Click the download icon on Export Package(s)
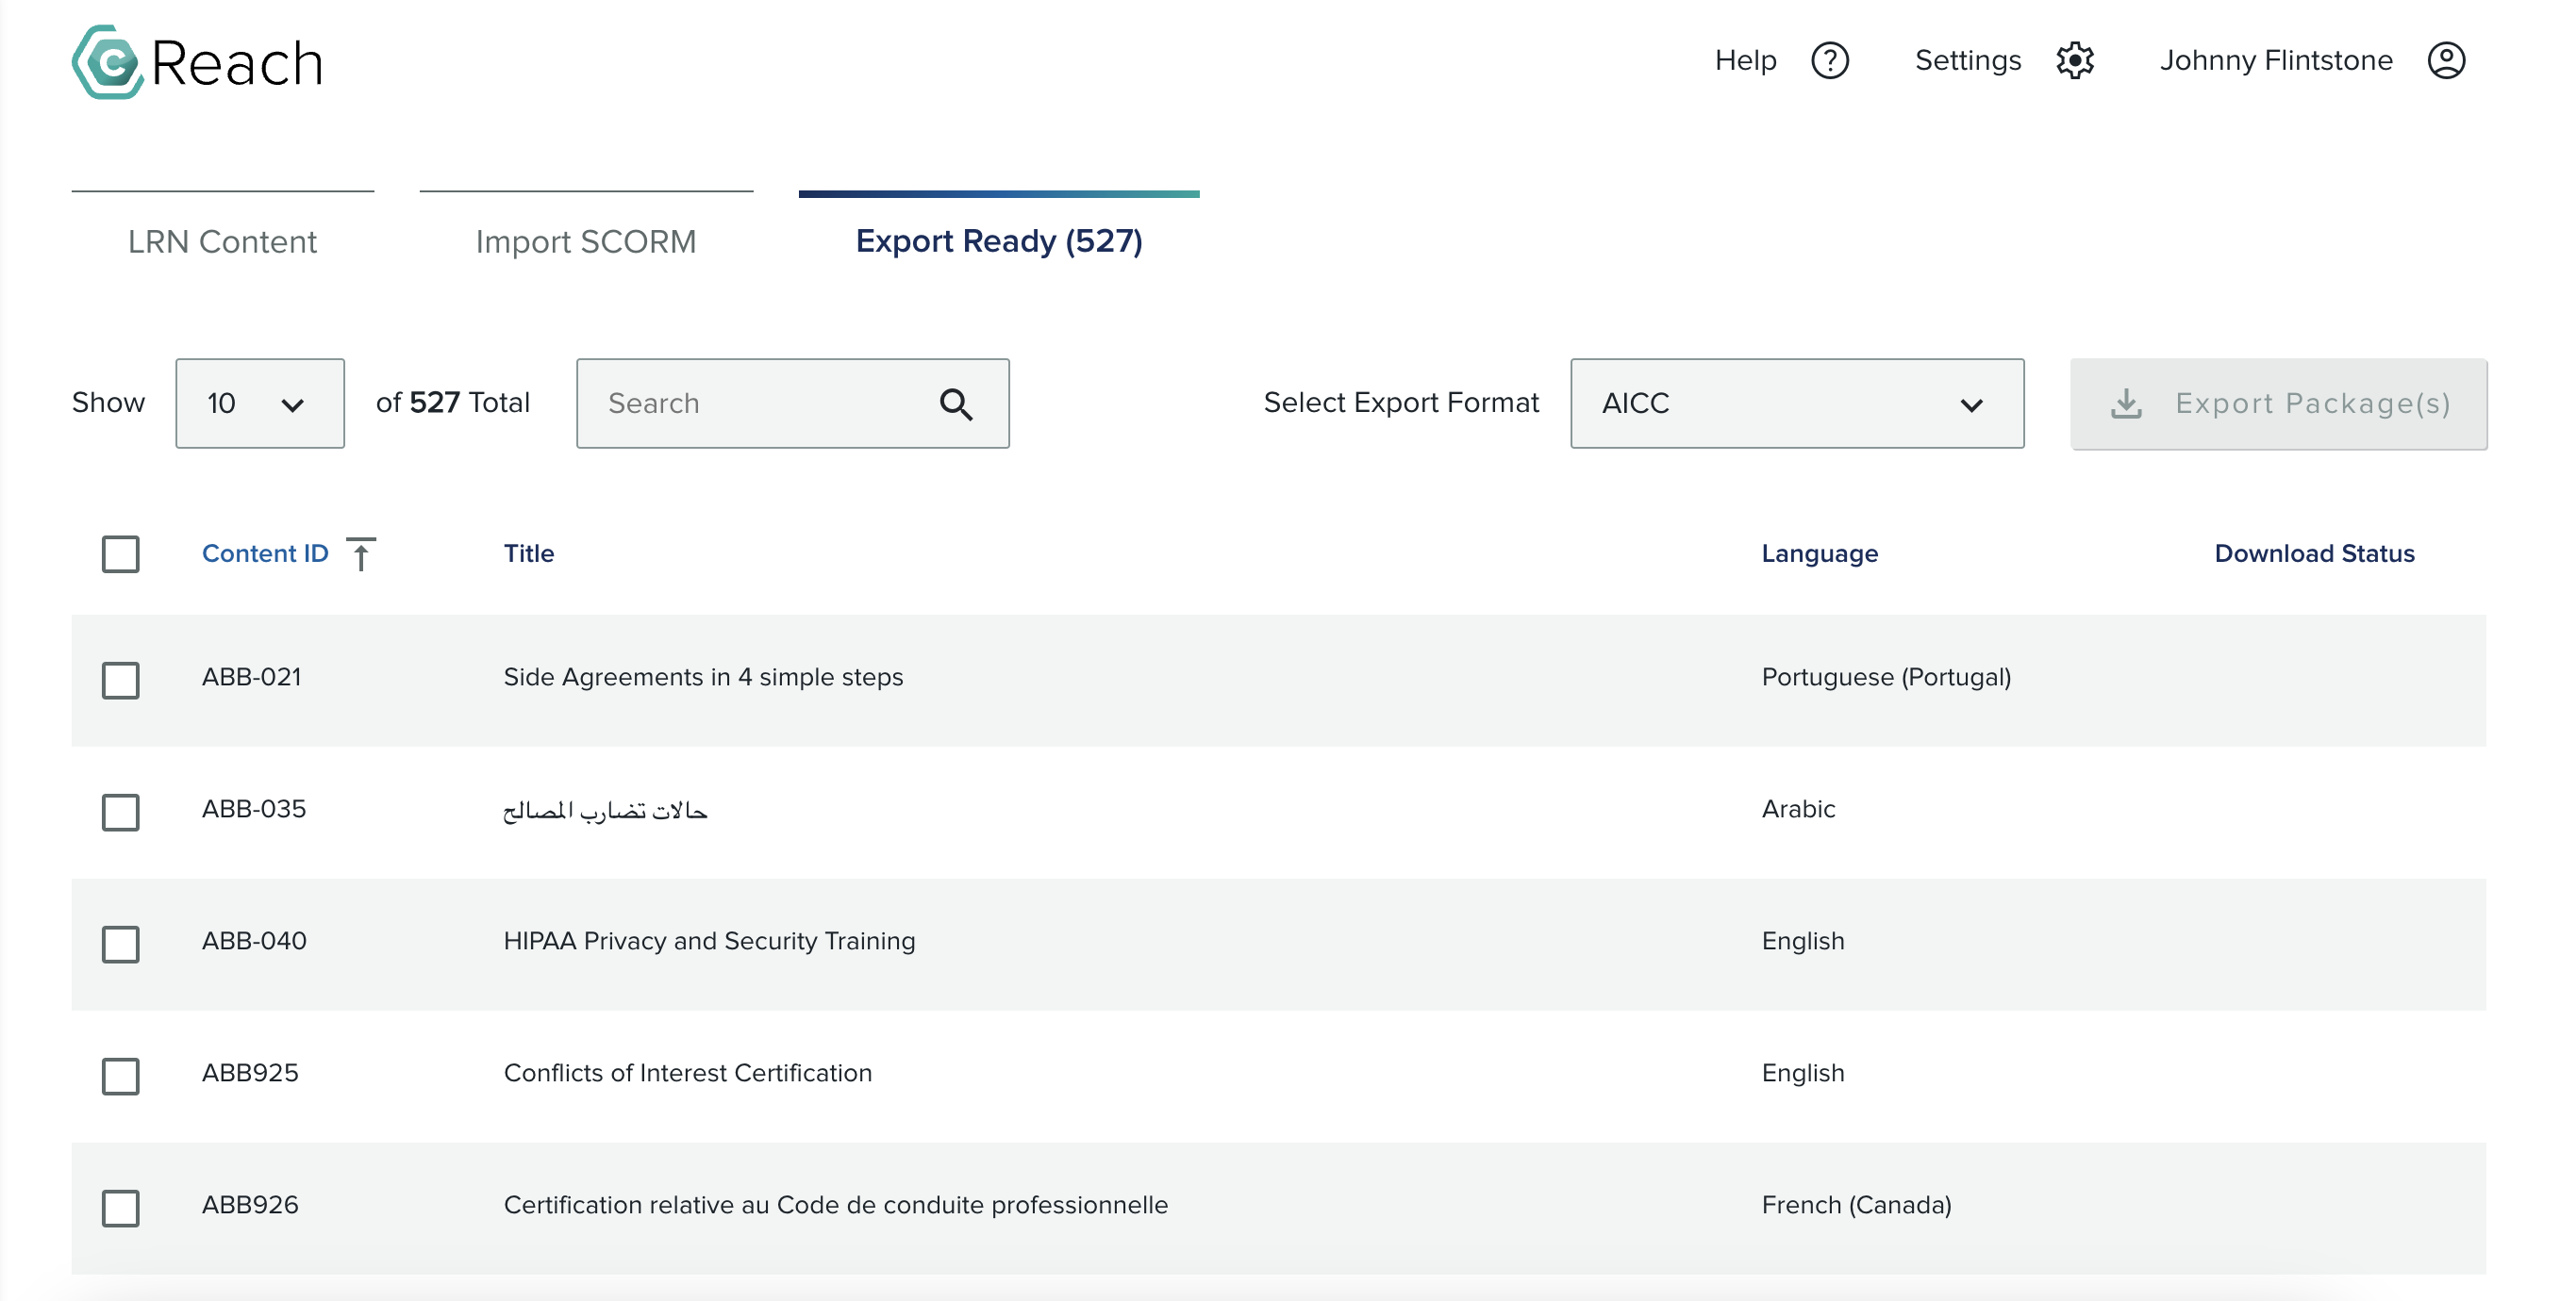The image size is (2560, 1301). [2126, 403]
